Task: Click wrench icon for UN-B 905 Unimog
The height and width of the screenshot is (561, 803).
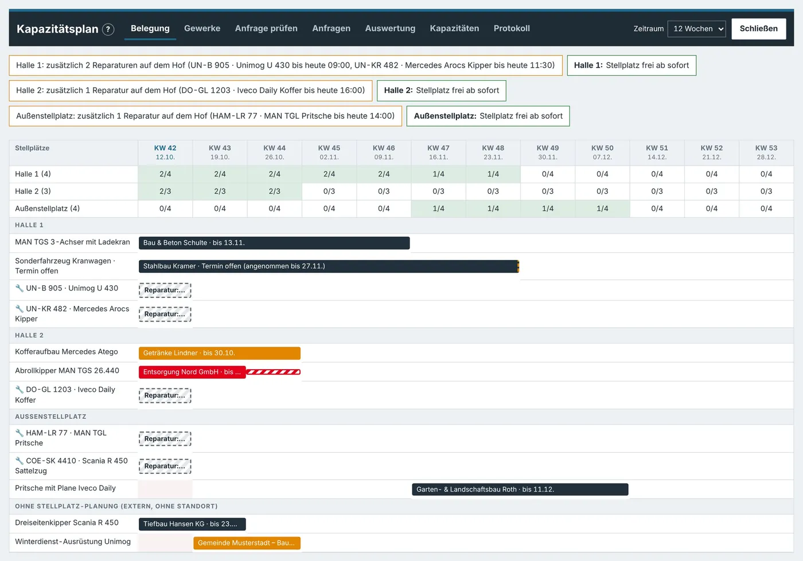Action: 20,288
